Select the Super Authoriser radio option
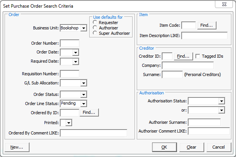236x157 pixels. coord(95,33)
